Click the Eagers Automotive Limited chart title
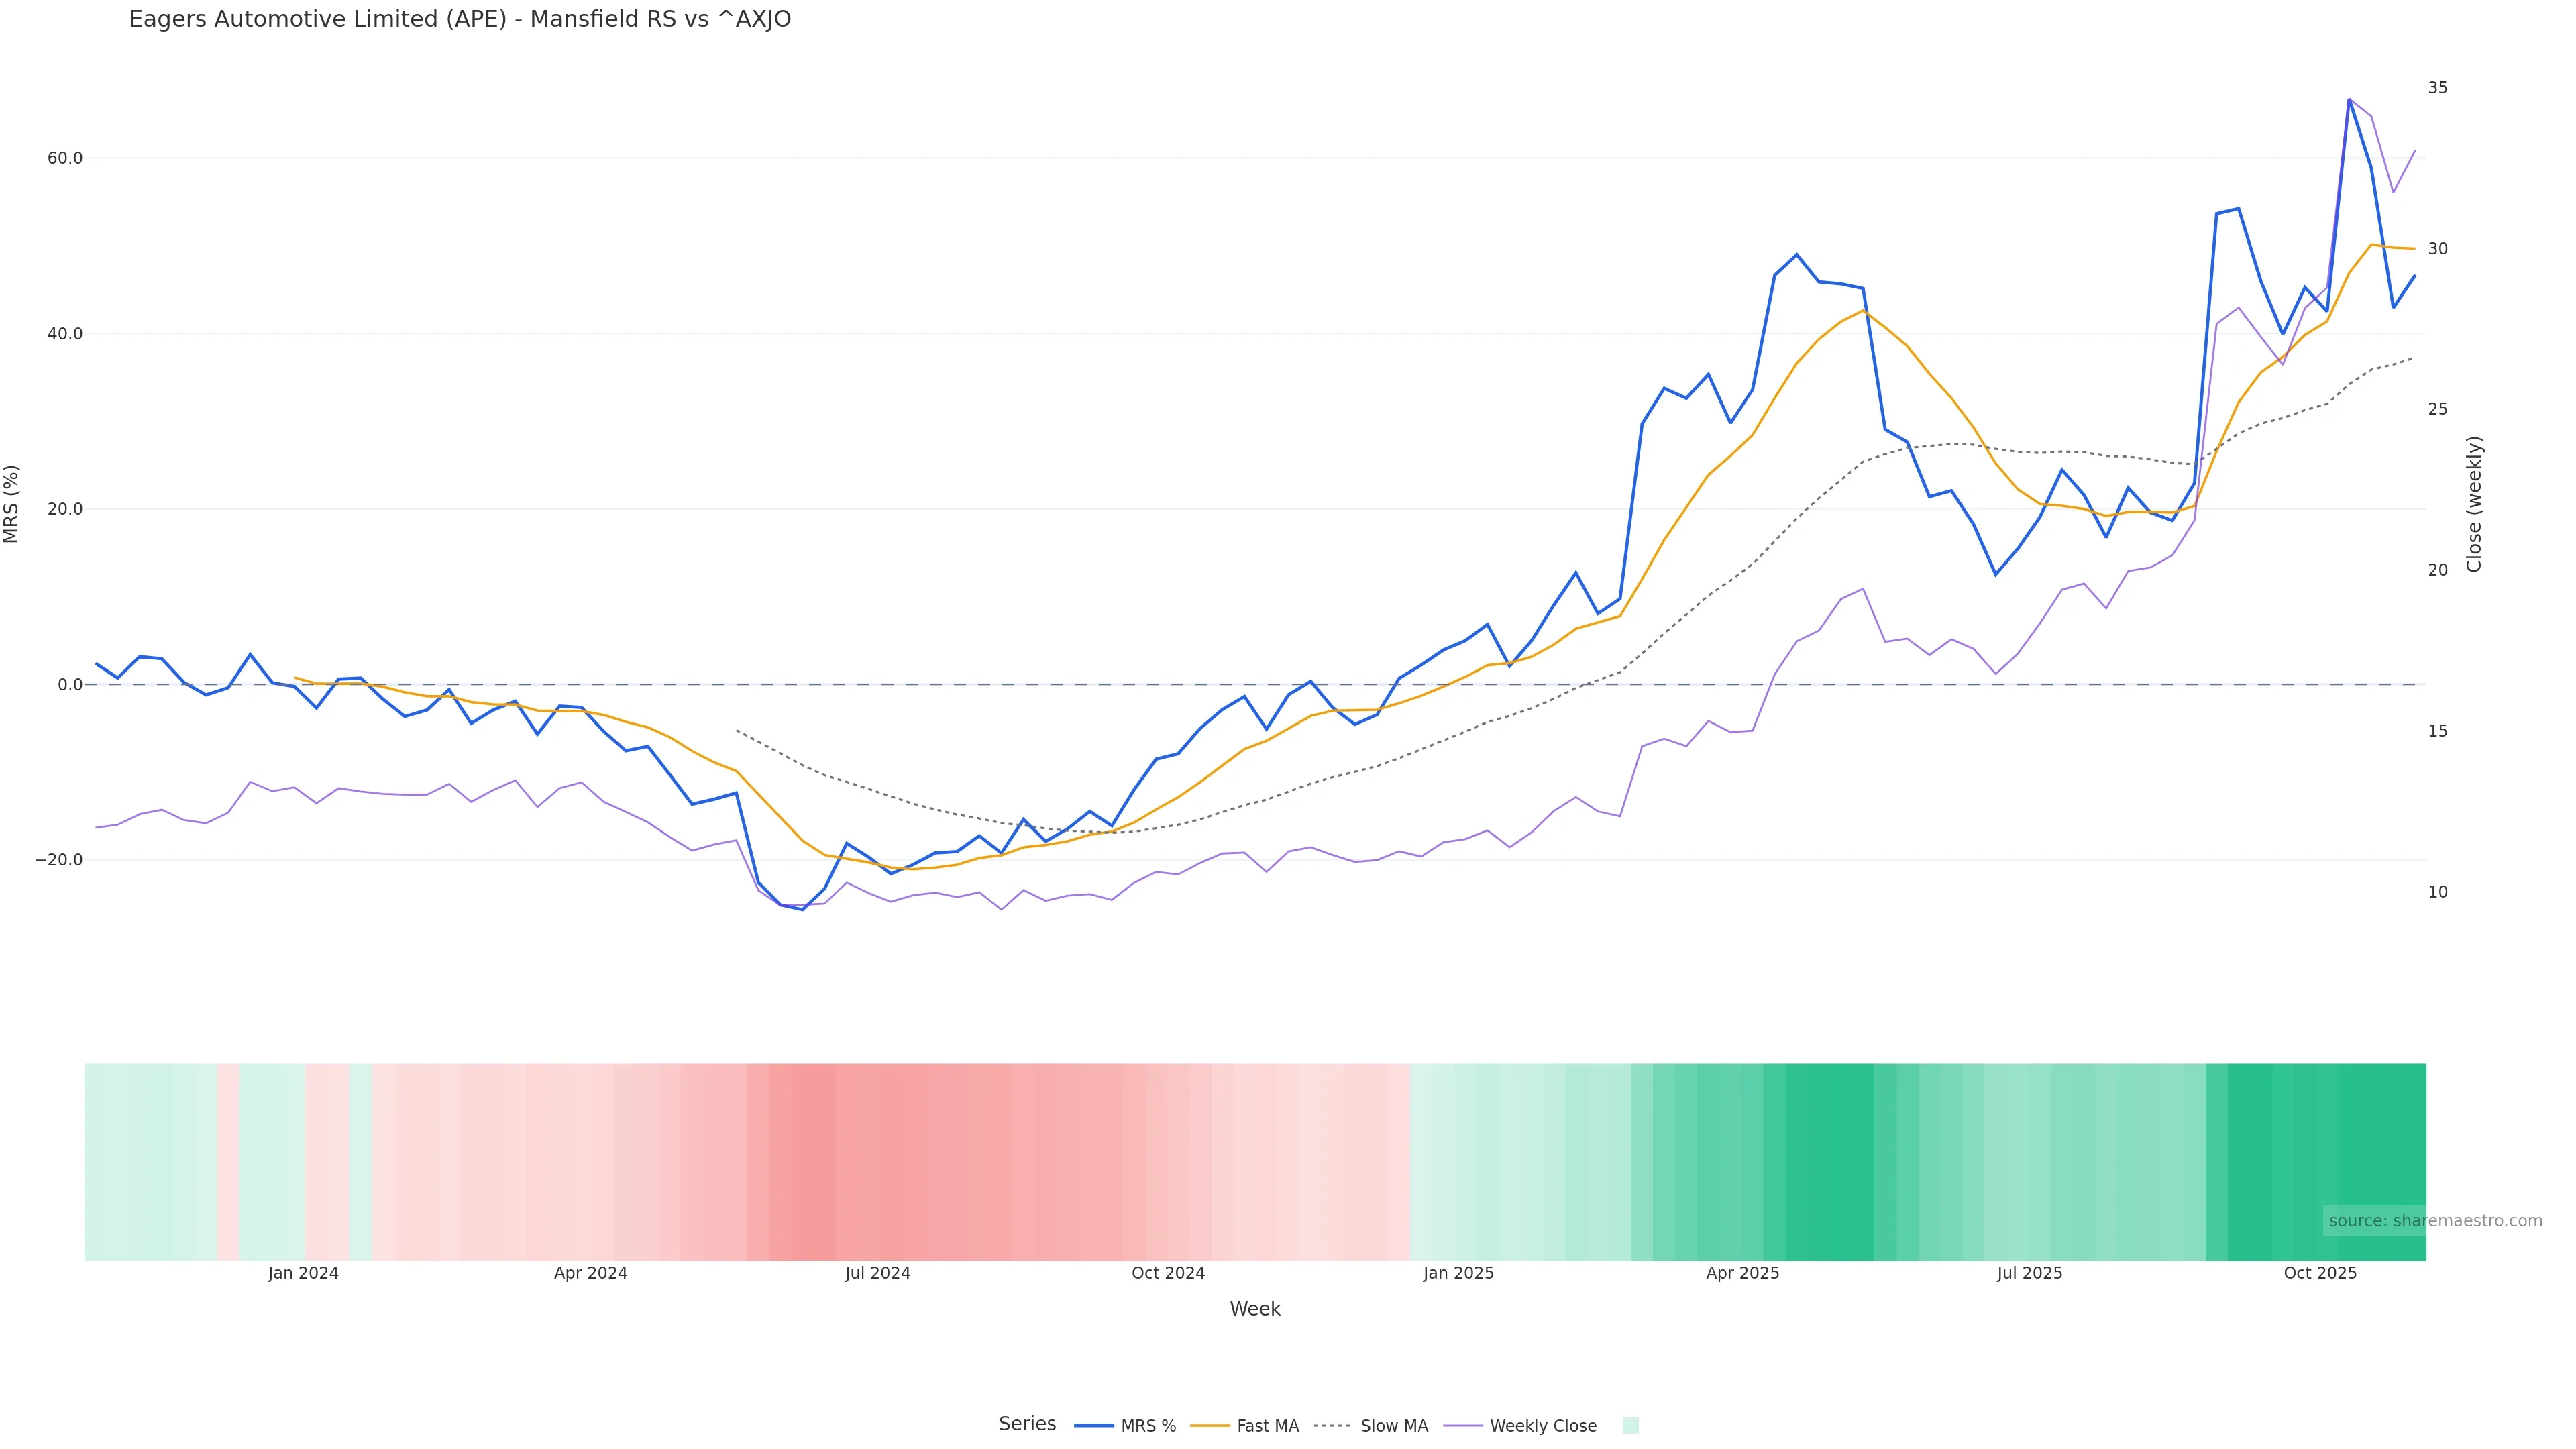 click(460, 20)
